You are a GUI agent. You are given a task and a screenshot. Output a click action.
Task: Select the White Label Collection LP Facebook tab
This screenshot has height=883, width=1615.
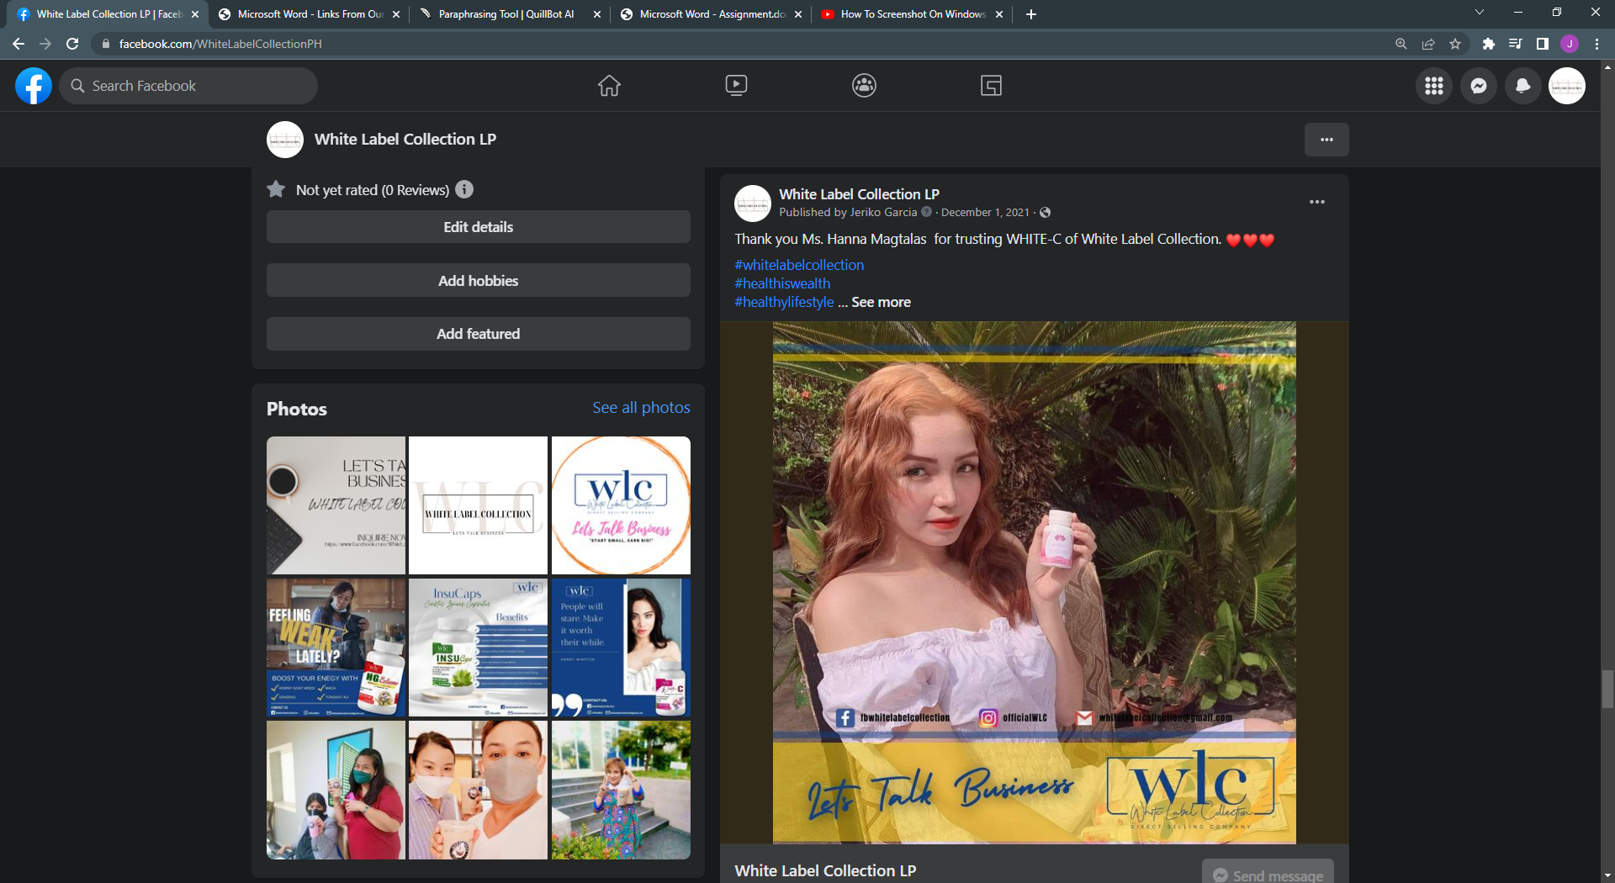(x=108, y=14)
